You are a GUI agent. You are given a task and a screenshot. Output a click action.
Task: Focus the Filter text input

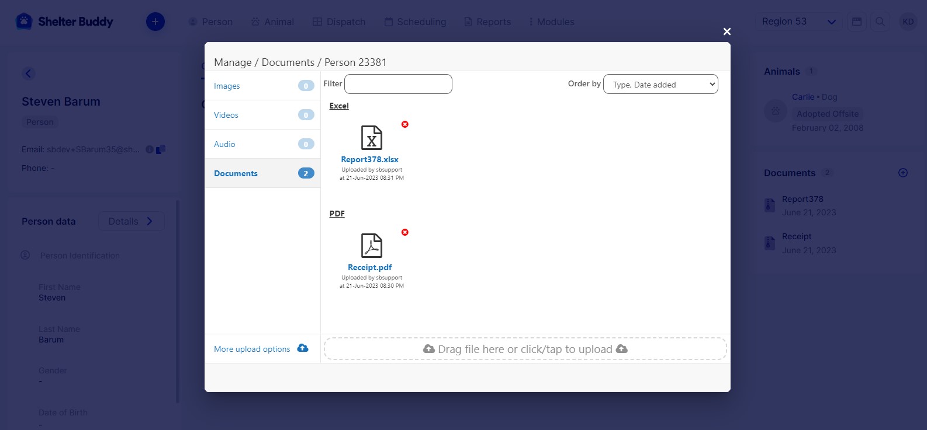point(398,84)
